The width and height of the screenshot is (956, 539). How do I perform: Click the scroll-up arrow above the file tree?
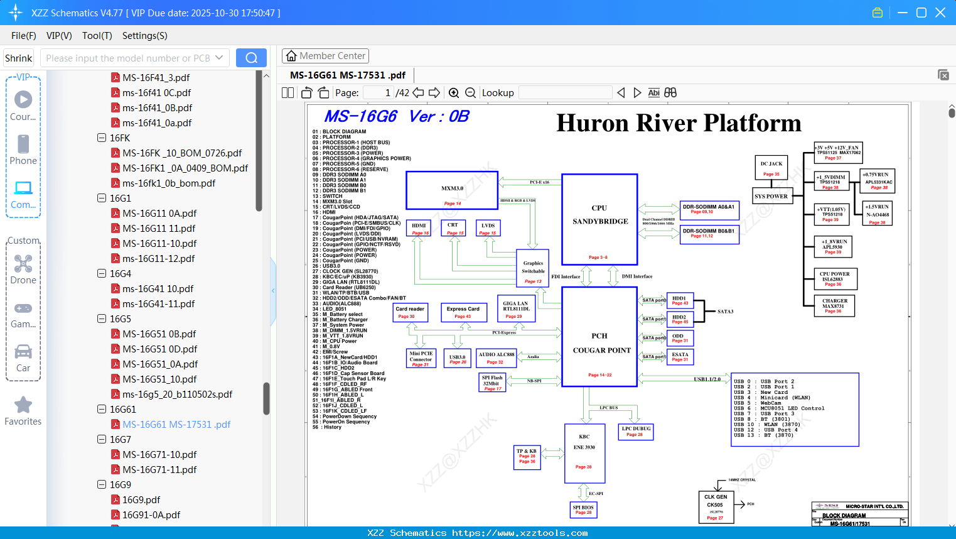[x=266, y=75]
